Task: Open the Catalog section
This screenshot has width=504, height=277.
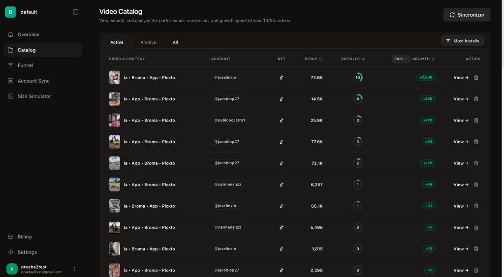Action: [43, 50]
